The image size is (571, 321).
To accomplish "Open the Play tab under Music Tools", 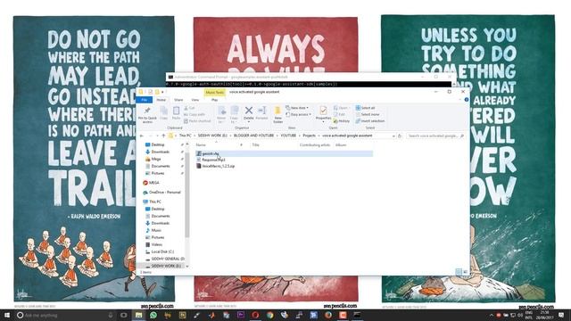I will tap(214, 100).
